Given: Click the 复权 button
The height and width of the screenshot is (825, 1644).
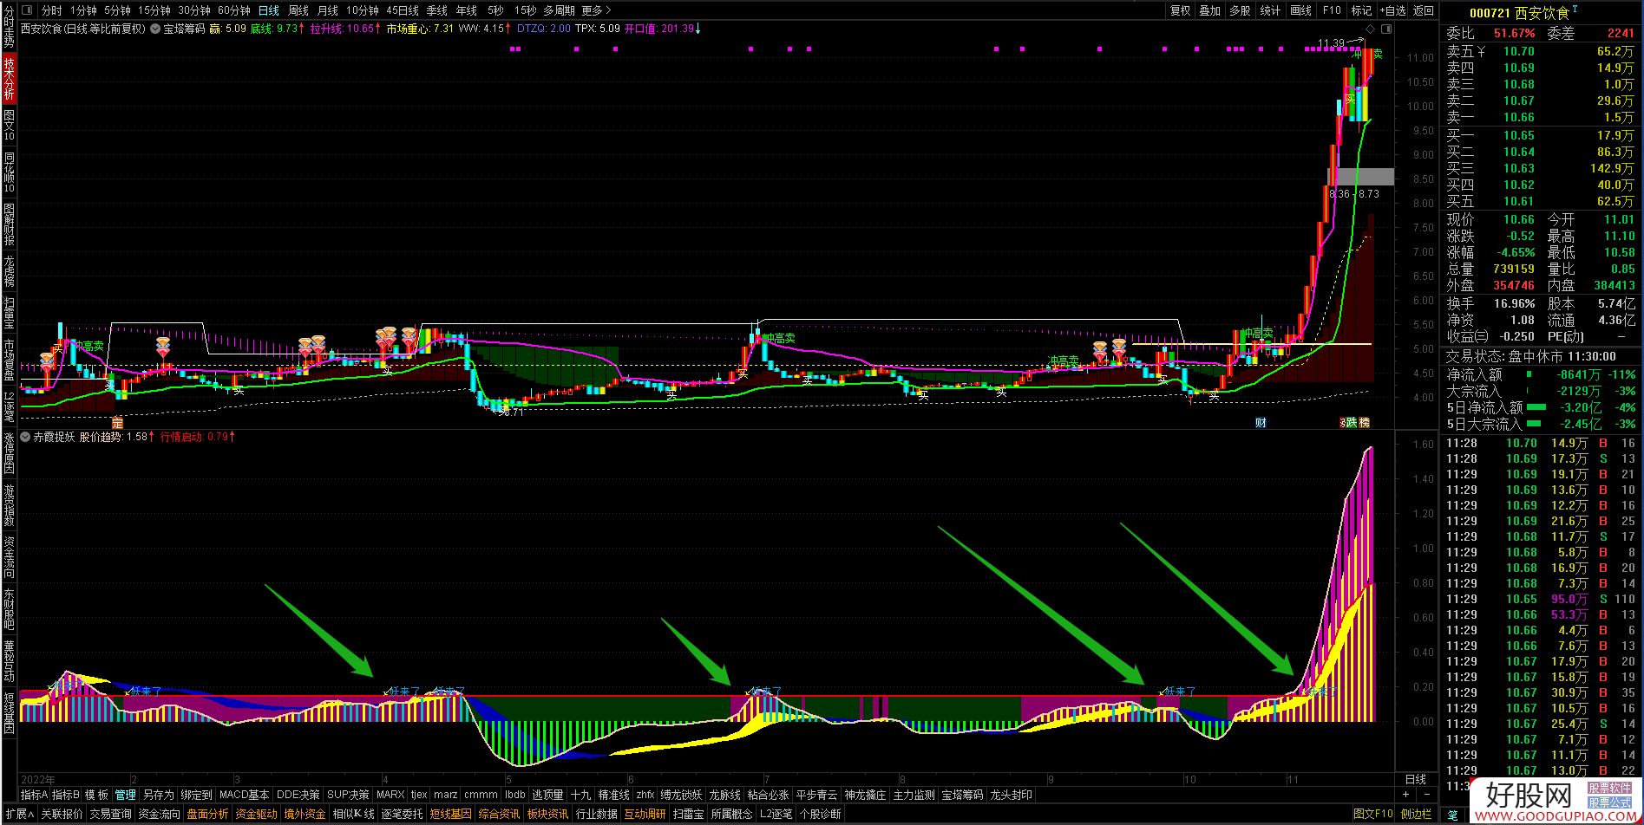Looking at the screenshot, I should pyautogui.click(x=1181, y=10).
